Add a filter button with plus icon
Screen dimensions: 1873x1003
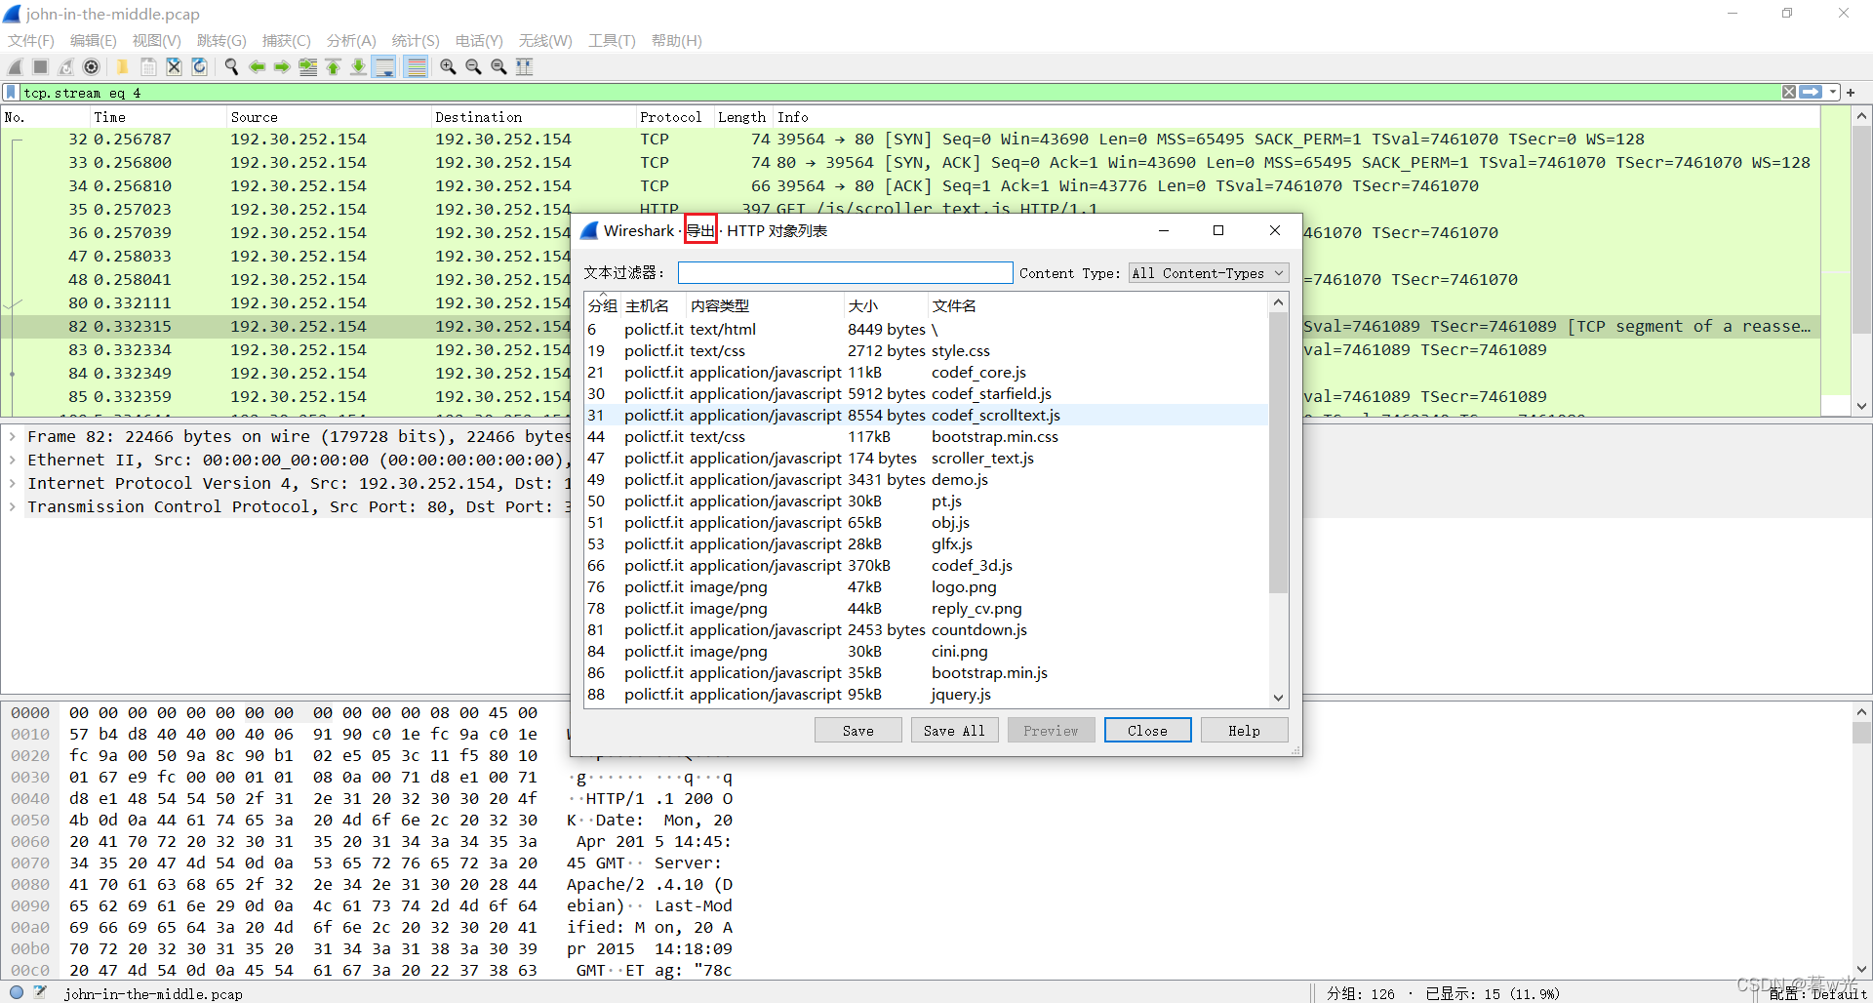pyautogui.click(x=1851, y=92)
